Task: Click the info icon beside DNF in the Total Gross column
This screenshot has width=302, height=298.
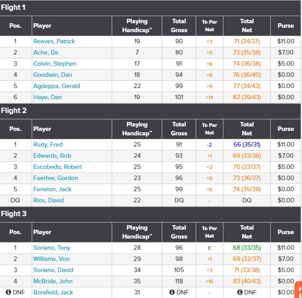Action: click(x=172, y=293)
